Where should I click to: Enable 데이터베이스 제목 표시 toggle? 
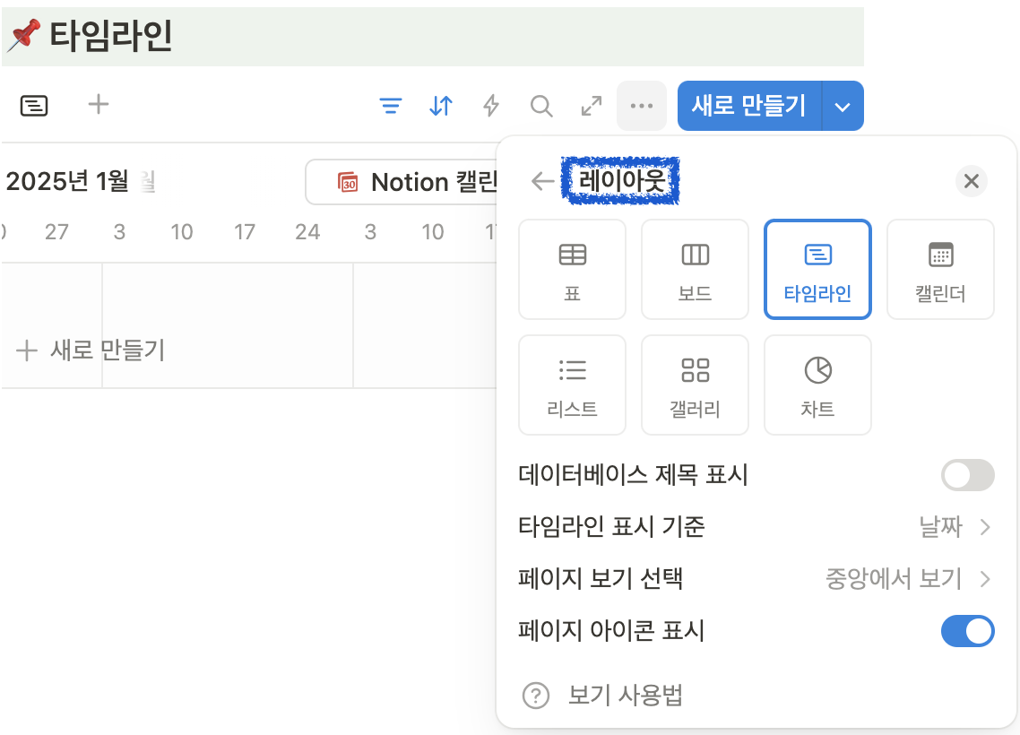(x=967, y=475)
